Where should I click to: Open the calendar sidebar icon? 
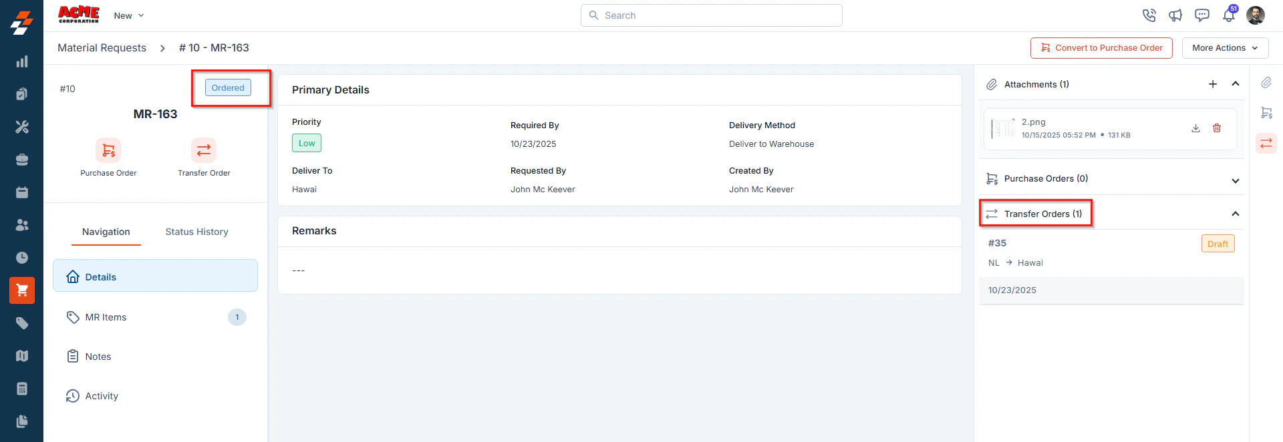click(22, 192)
